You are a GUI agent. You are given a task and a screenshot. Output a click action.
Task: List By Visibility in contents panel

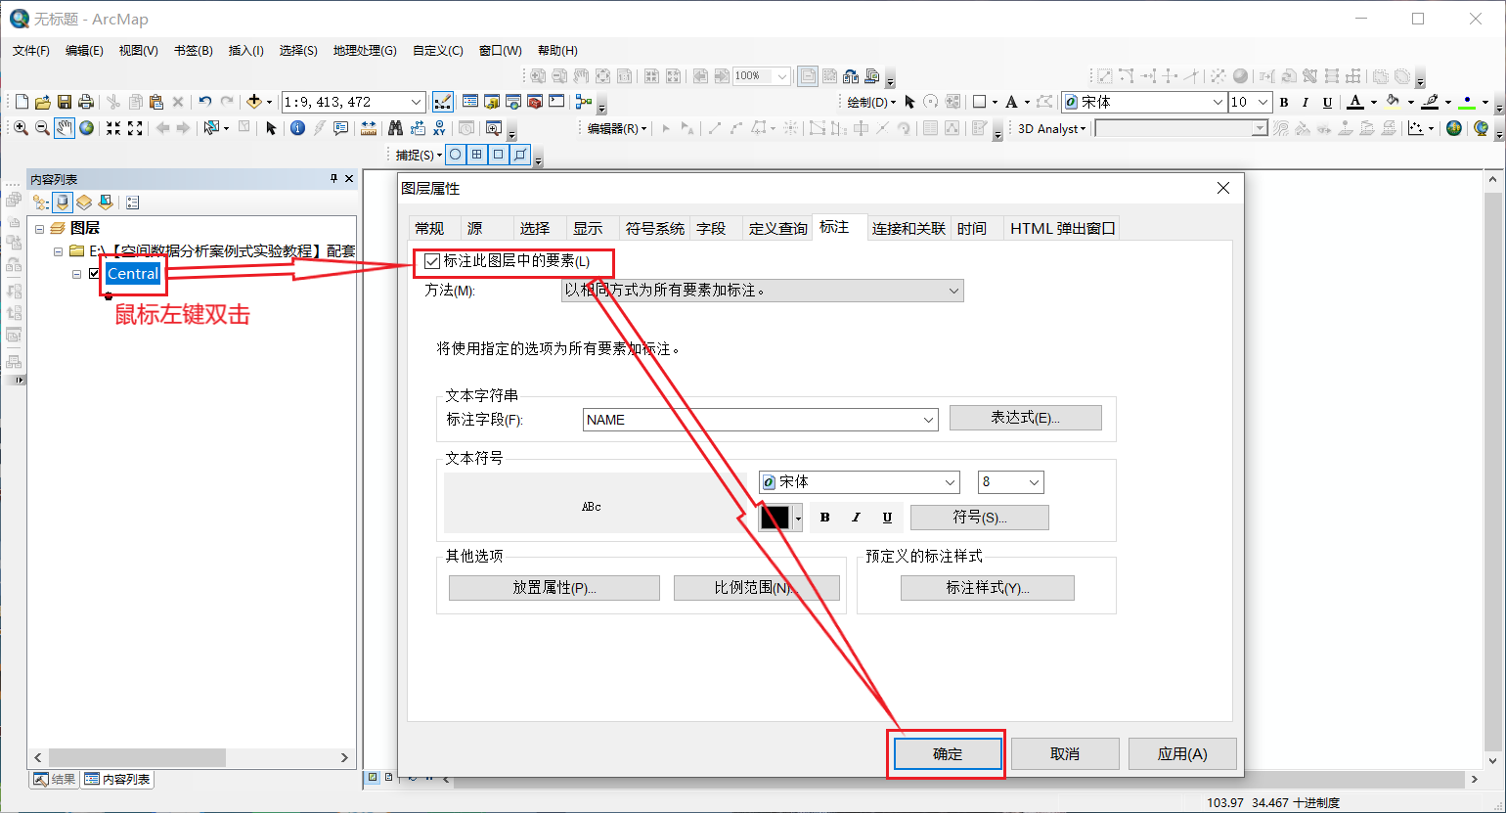[84, 203]
